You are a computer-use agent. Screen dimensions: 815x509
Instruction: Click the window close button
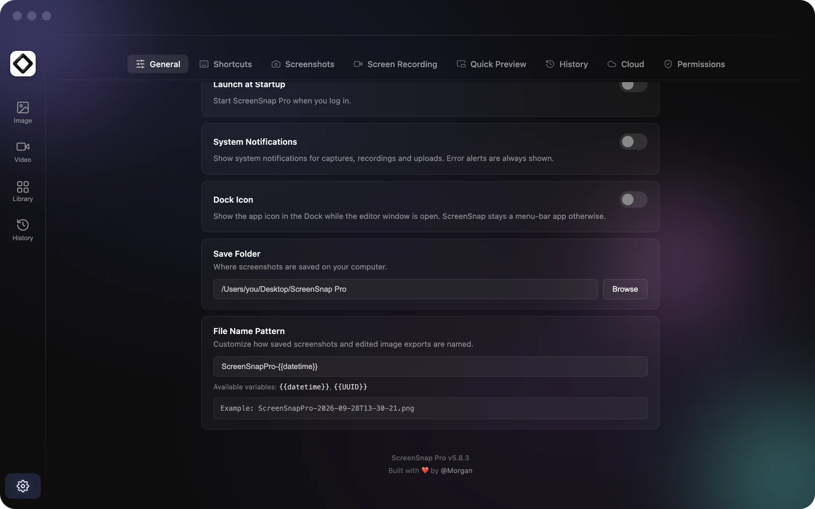(x=17, y=16)
